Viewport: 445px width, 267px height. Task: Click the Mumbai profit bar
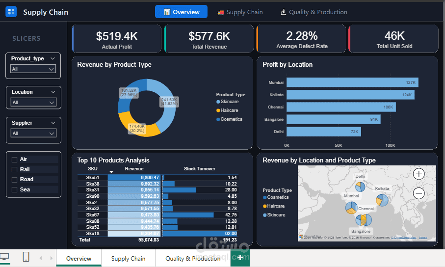click(x=352, y=82)
